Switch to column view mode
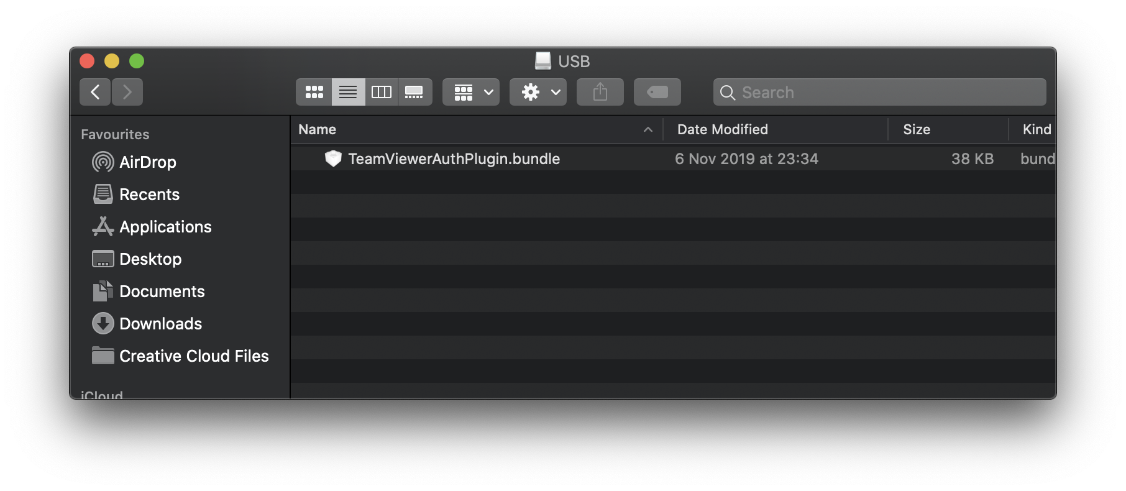The height and width of the screenshot is (491, 1126). pos(381,91)
